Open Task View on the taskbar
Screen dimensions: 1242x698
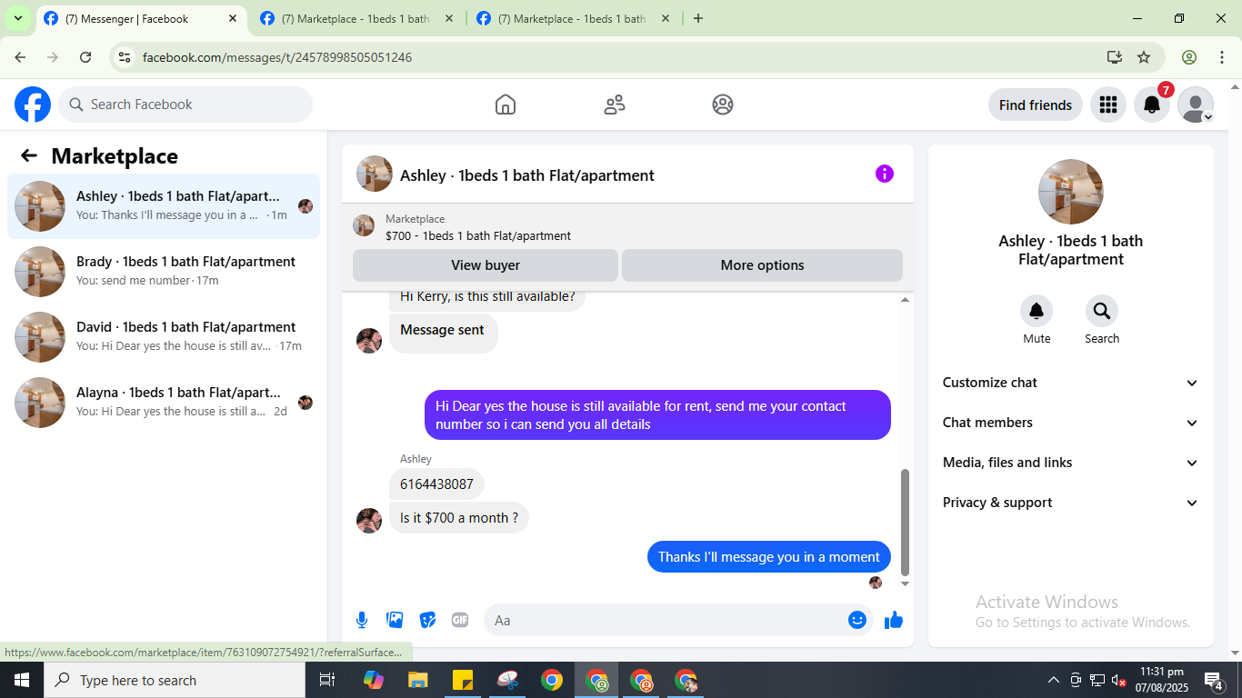pyautogui.click(x=328, y=680)
